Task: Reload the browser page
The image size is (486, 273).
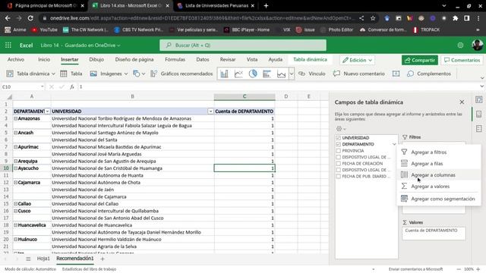Action: tap(30, 18)
